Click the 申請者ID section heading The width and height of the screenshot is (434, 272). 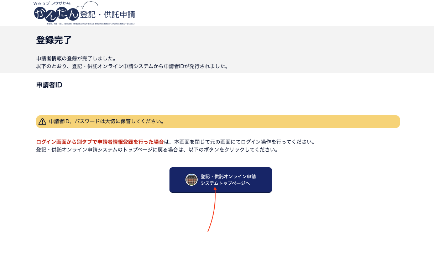pyautogui.click(x=49, y=85)
